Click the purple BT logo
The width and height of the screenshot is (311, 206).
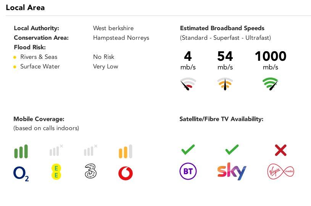[188, 171]
